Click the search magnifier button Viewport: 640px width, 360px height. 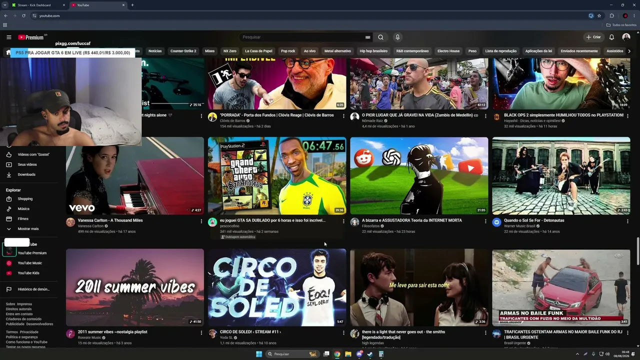click(380, 37)
